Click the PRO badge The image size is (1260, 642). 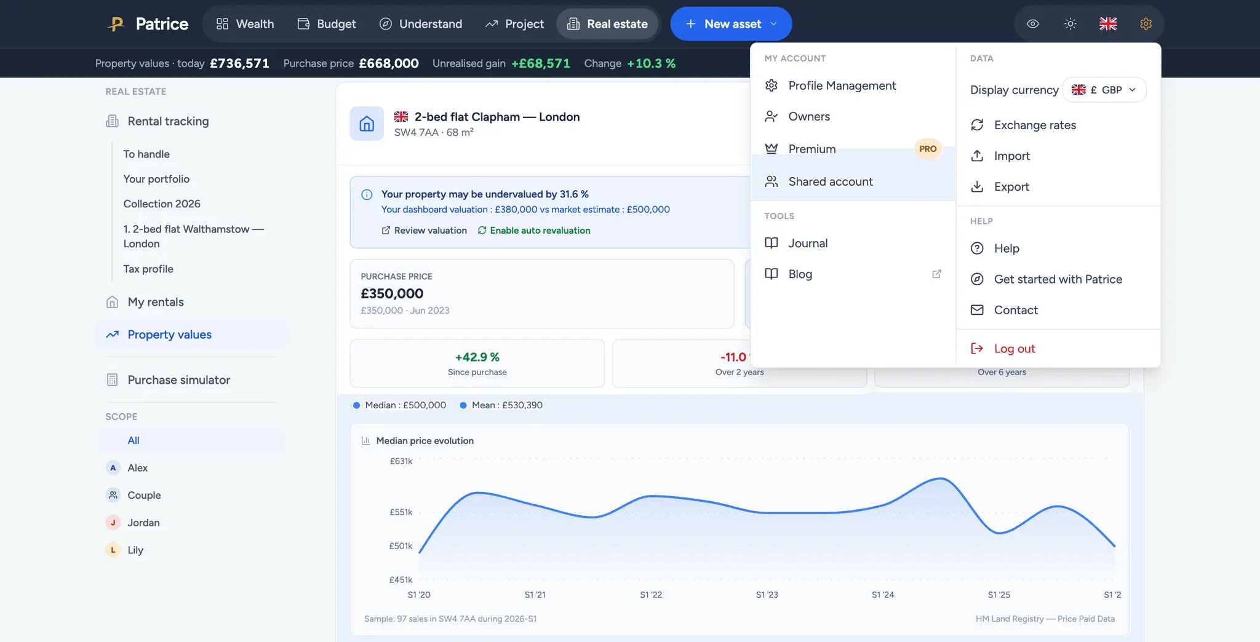(x=928, y=149)
